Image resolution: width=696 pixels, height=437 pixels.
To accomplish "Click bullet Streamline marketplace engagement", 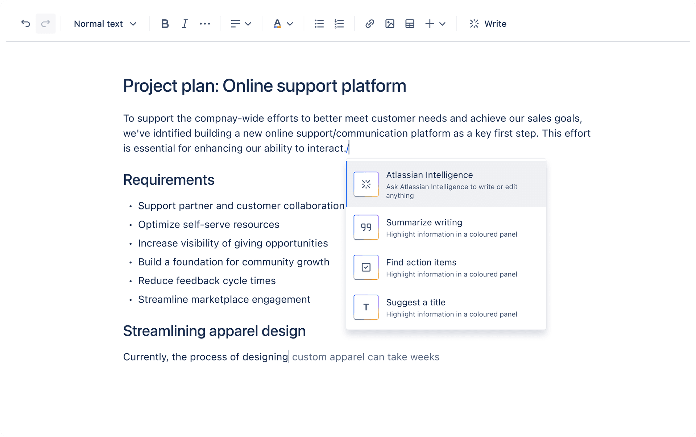I will pos(224,300).
